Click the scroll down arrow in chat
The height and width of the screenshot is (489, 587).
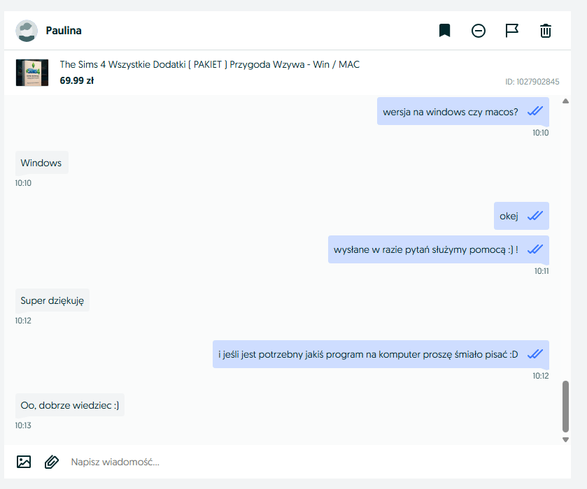565,439
